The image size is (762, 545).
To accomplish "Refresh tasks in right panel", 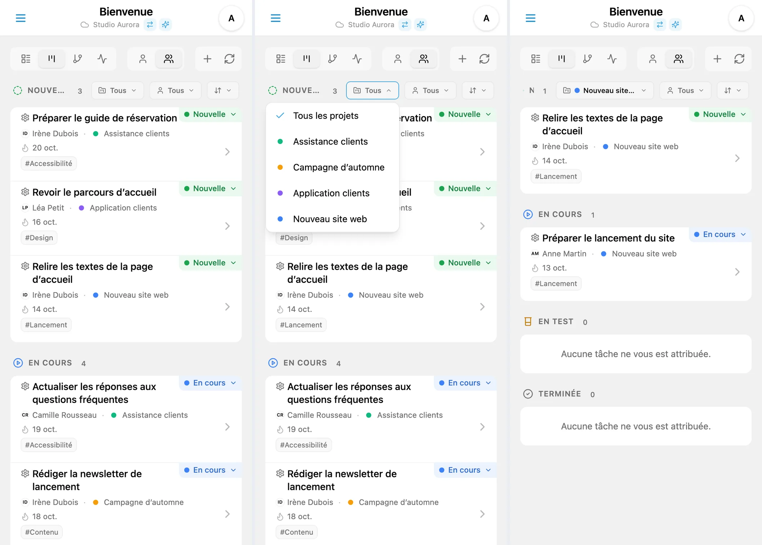I will pos(739,59).
